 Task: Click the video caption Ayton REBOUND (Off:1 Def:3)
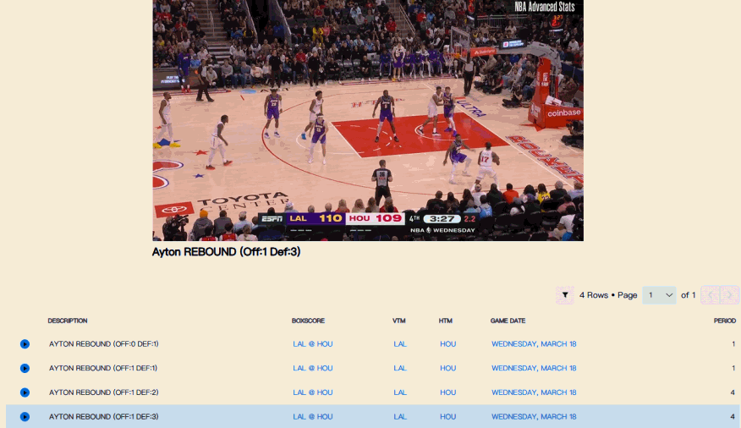(x=226, y=252)
